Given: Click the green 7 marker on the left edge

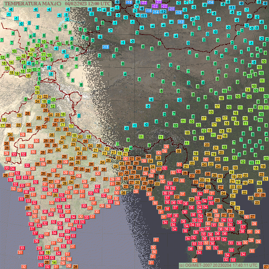Looking at the screenshot, I should tap(2, 40).
